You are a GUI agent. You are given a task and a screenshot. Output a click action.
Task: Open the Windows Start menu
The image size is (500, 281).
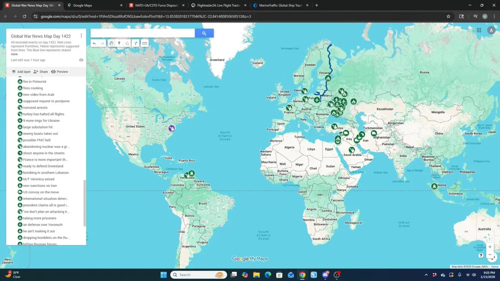click(164, 275)
